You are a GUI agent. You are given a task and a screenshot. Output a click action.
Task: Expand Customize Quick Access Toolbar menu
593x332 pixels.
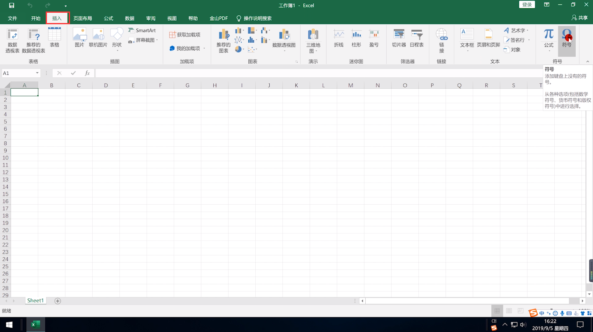pyautogui.click(x=65, y=6)
